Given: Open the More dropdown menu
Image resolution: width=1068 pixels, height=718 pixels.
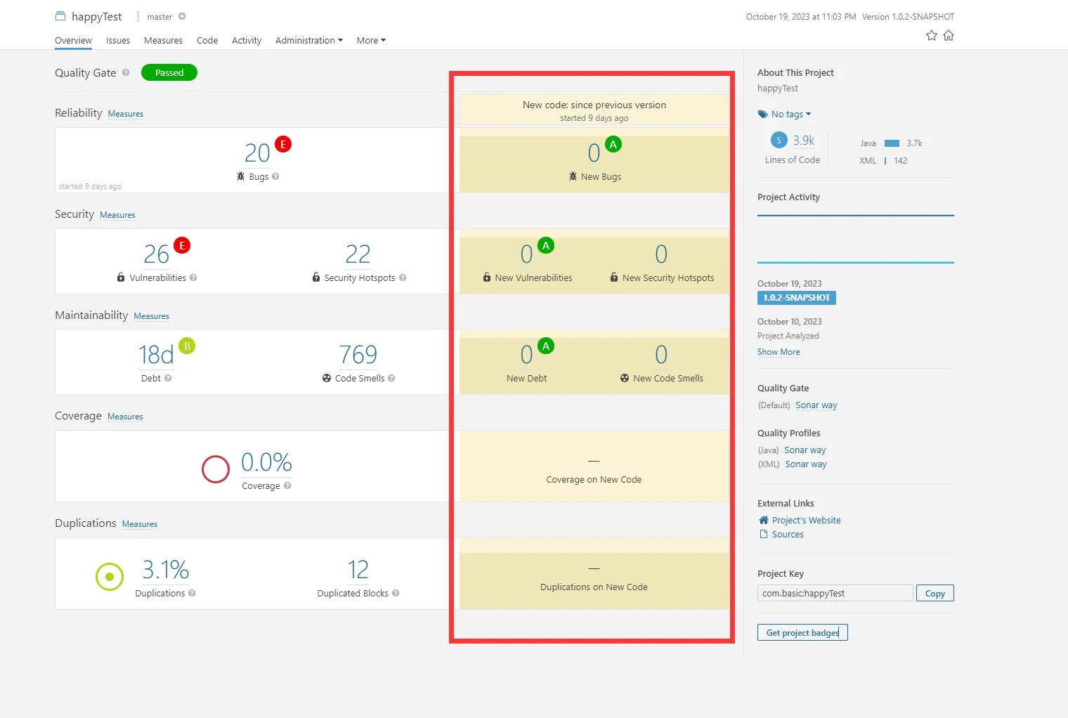Looking at the screenshot, I should pyautogui.click(x=371, y=40).
